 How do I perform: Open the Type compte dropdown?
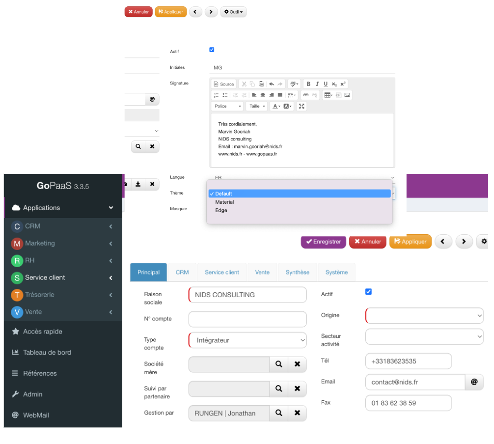247,340
